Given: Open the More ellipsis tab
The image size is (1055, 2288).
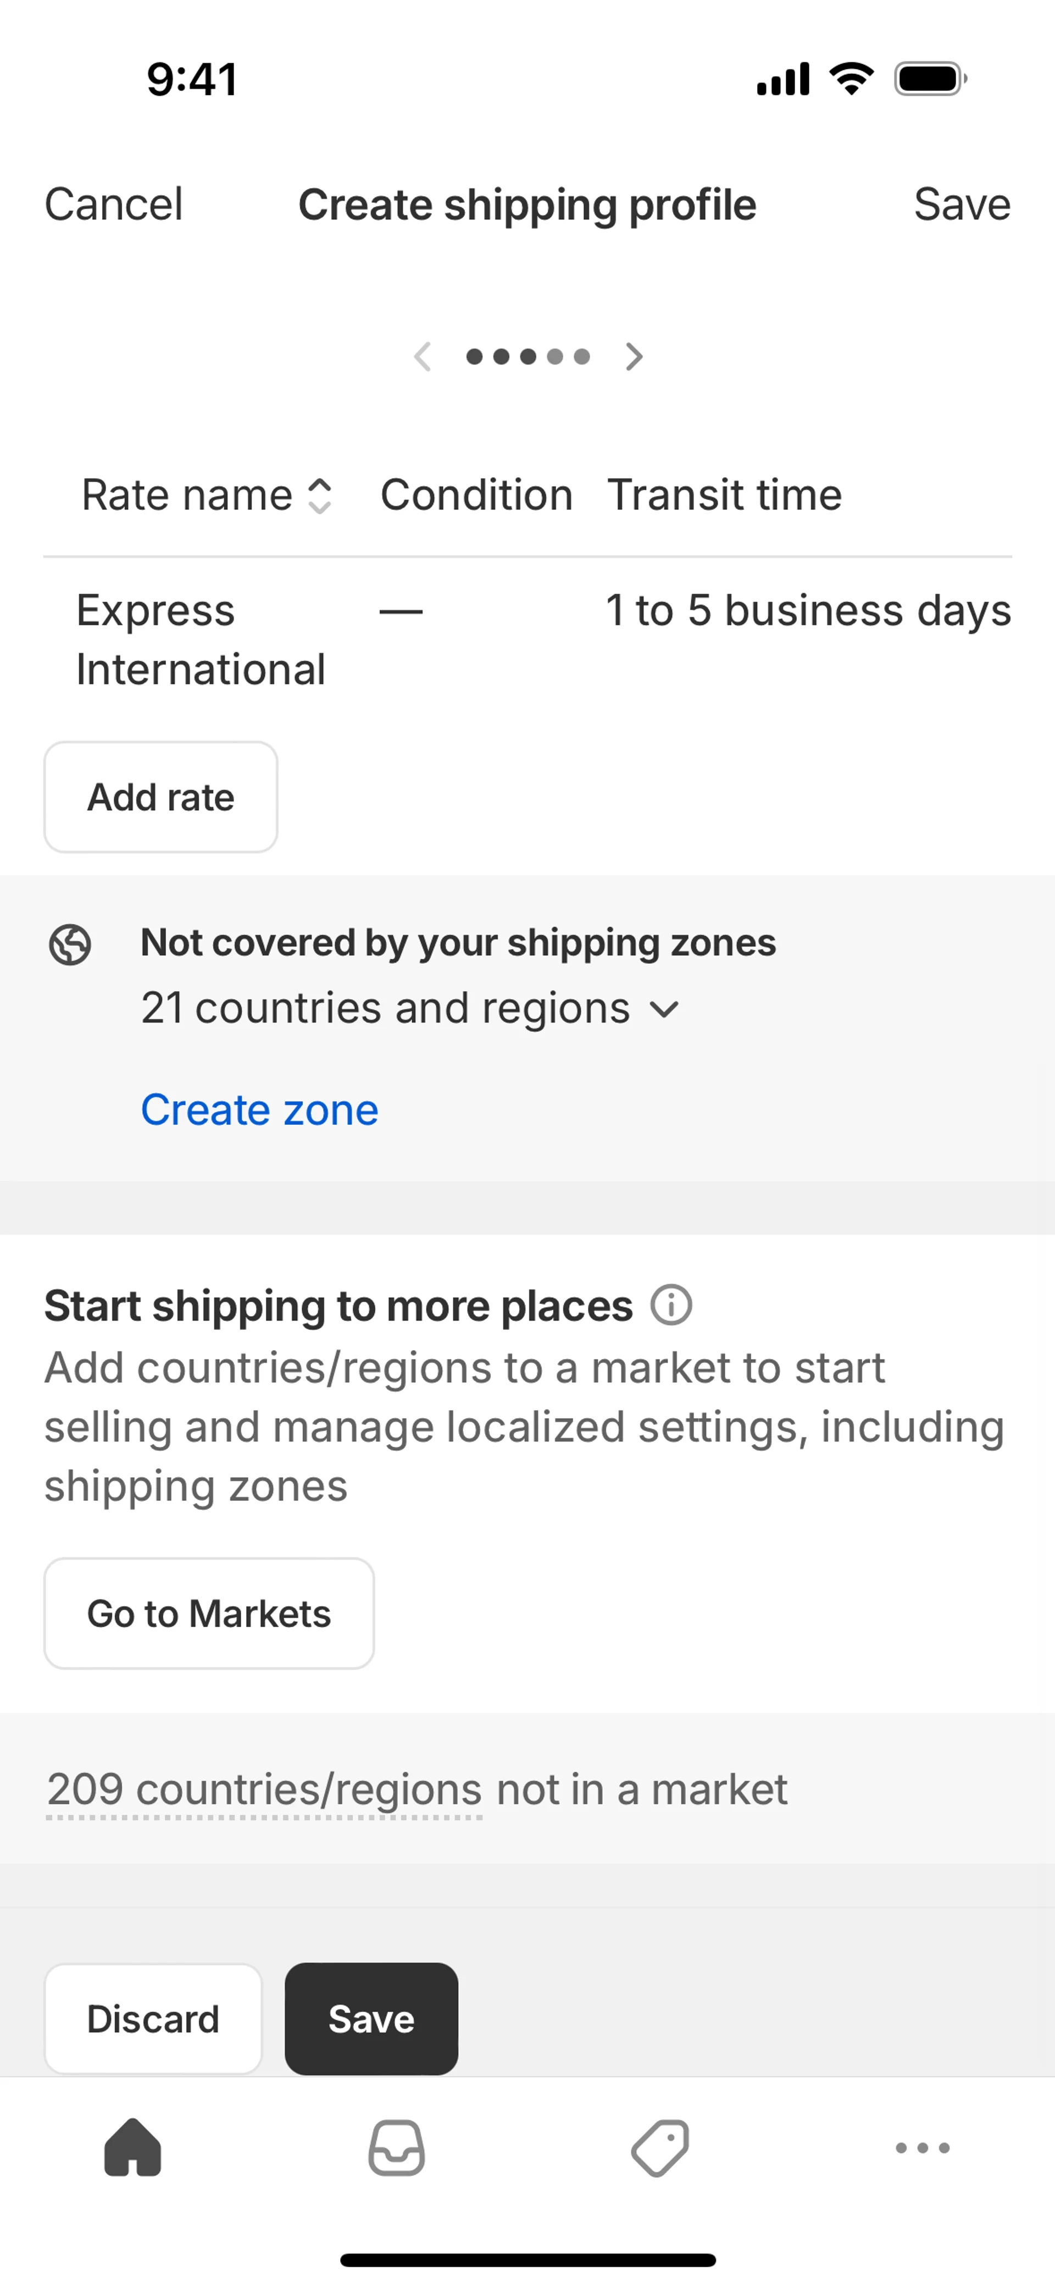Looking at the screenshot, I should [x=923, y=2148].
